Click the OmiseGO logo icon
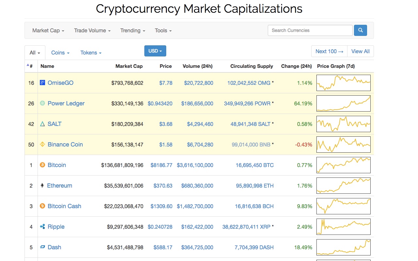This screenshot has height=261, width=418. point(42,83)
